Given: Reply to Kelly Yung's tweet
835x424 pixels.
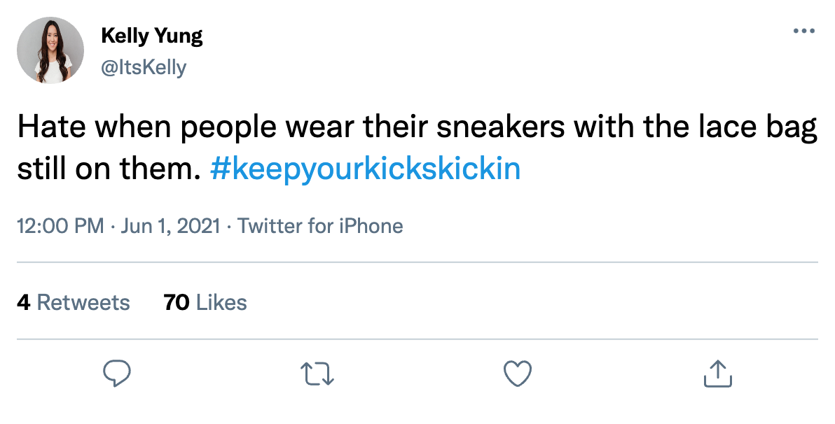Looking at the screenshot, I should 117,374.
